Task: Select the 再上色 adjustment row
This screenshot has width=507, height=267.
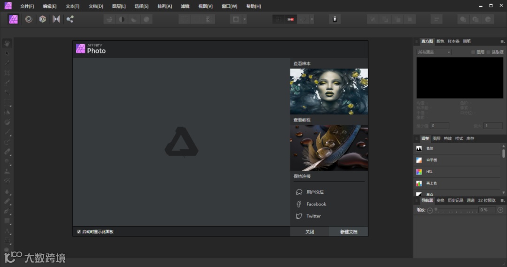Action: click(458, 183)
